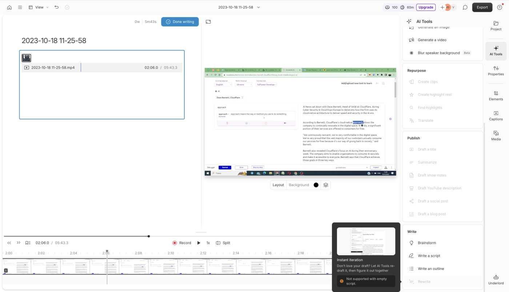Activate the Record button
509x292 pixels.
(182, 243)
